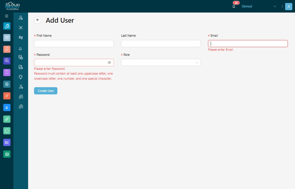Click the user avatar icon at top right
This screenshot has height=189, width=295.
click(289, 6)
